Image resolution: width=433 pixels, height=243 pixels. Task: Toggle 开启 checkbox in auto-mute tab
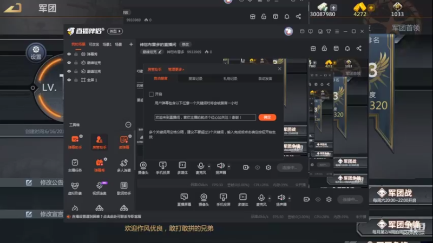point(152,94)
